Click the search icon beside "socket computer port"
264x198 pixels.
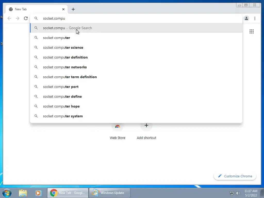coord(36,87)
